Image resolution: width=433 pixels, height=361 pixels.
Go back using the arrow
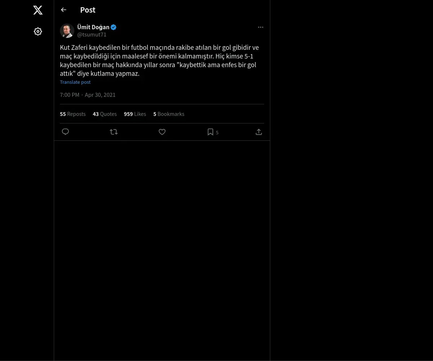point(64,10)
